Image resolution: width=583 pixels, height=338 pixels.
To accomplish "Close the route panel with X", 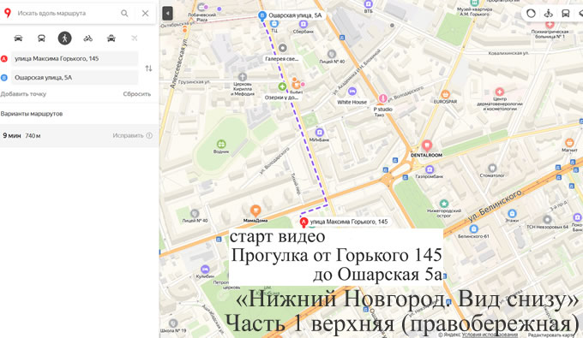I will (x=146, y=14).
